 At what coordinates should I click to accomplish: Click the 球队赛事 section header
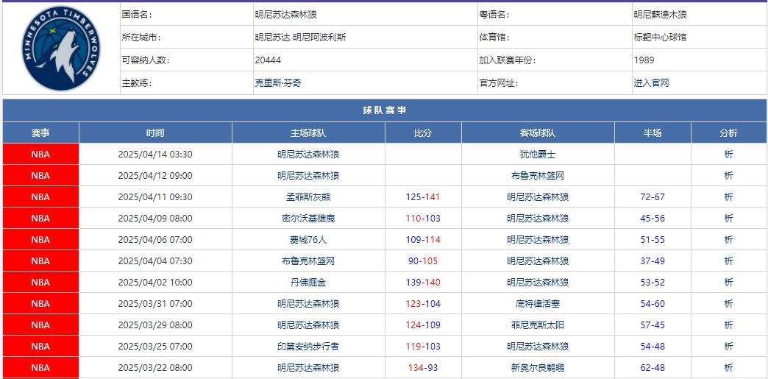pos(384,110)
